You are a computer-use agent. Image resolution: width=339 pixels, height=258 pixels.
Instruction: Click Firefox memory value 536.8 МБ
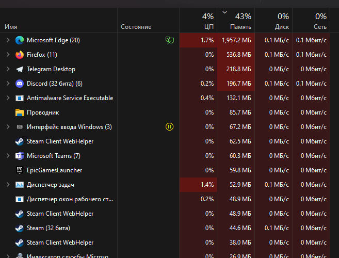[239, 55]
